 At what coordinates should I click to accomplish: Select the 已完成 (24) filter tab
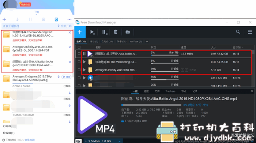coord(107,42)
